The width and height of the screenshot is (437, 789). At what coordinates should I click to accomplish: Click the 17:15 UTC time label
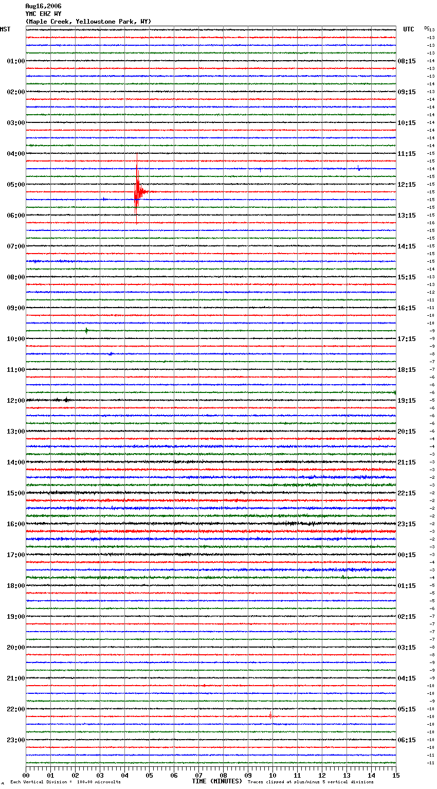(407, 339)
